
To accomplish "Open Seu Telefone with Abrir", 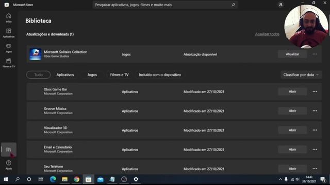I will point(292,169).
